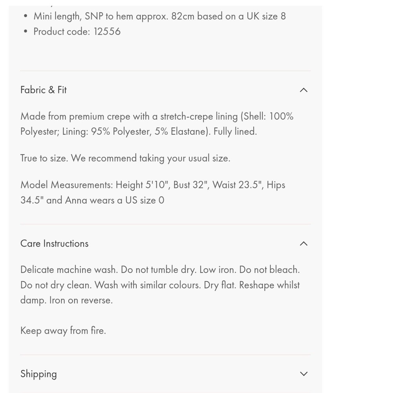393x393 pixels.
Task: Click the Mini length SNP to hem bullet text
Action: [x=160, y=16]
